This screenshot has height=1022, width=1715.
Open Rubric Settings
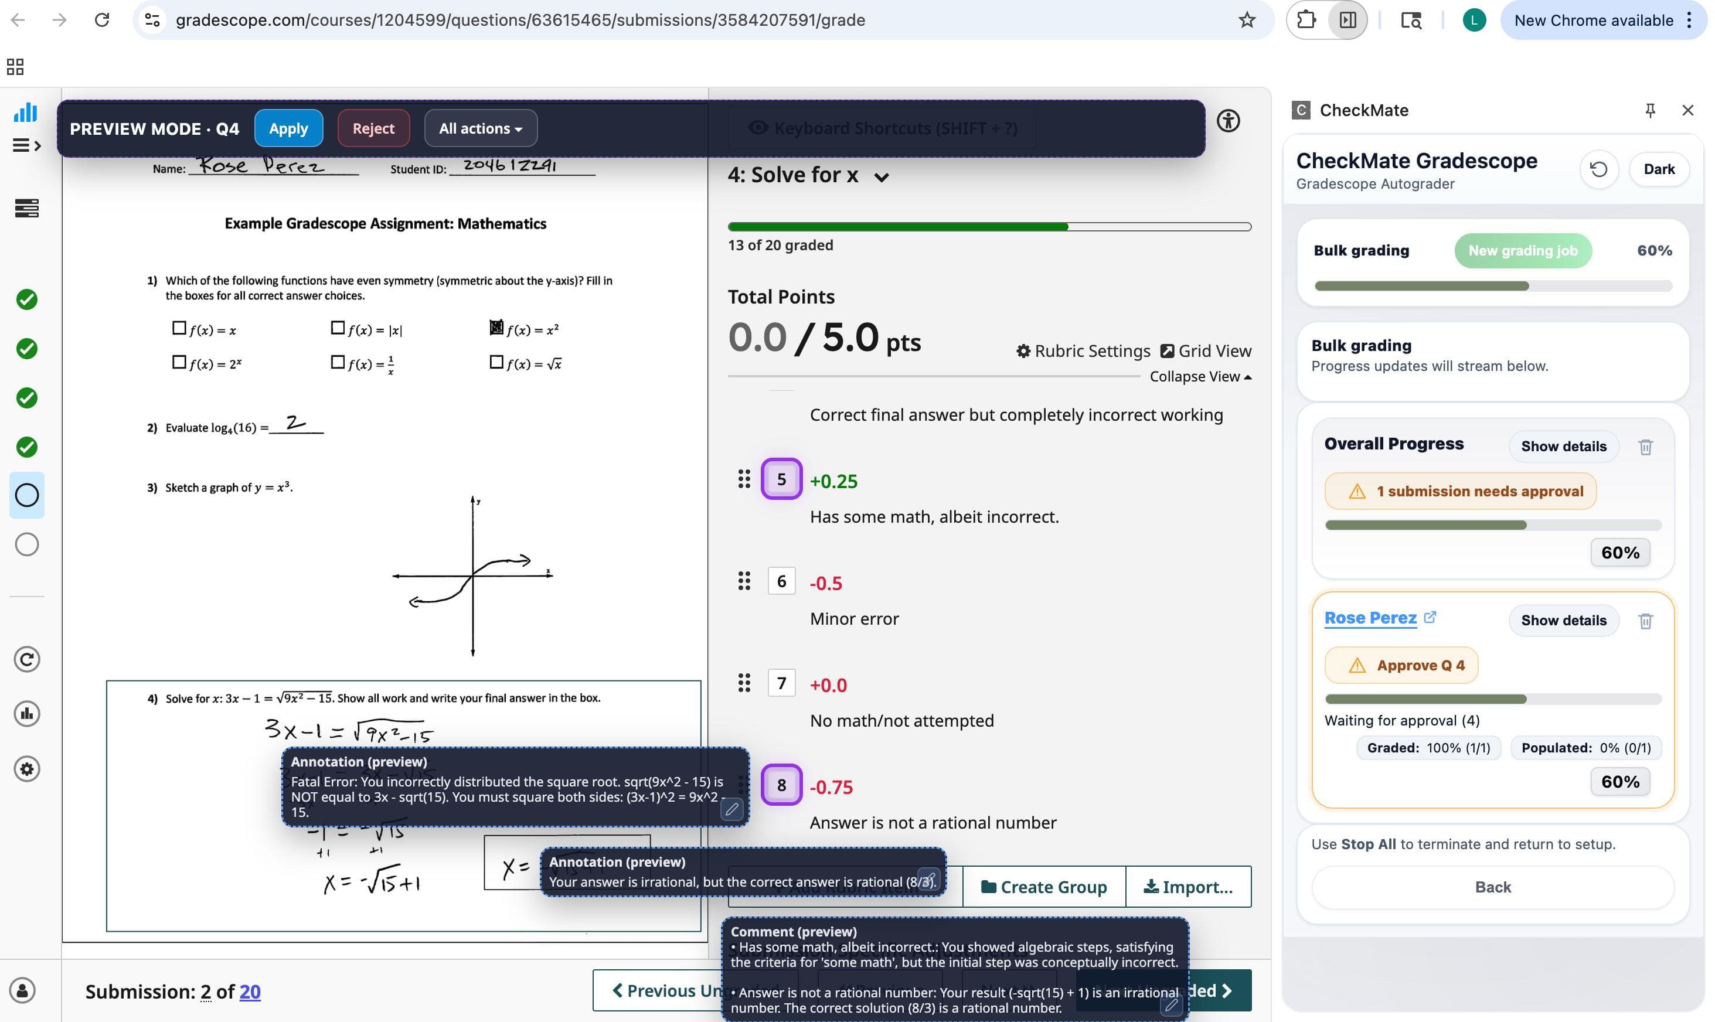[x=1083, y=350]
